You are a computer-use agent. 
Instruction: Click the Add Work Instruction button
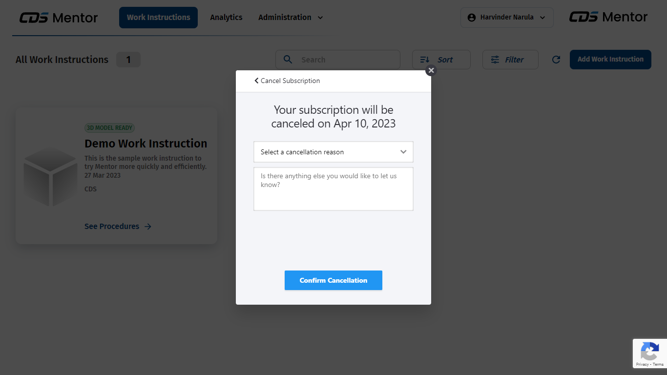tap(610, 60)
